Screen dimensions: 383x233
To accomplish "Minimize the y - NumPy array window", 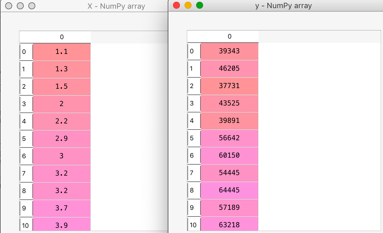I will 188,5.
